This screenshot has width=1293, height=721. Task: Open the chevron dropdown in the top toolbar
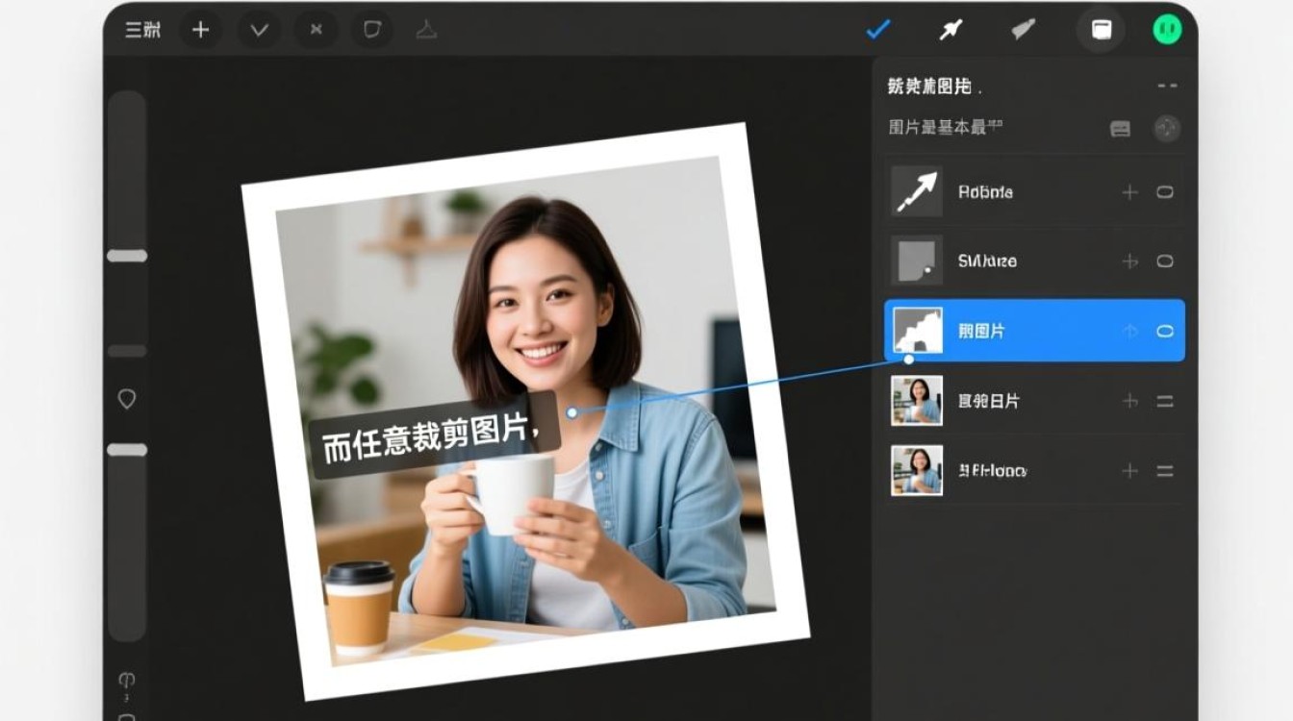point(257,30)
